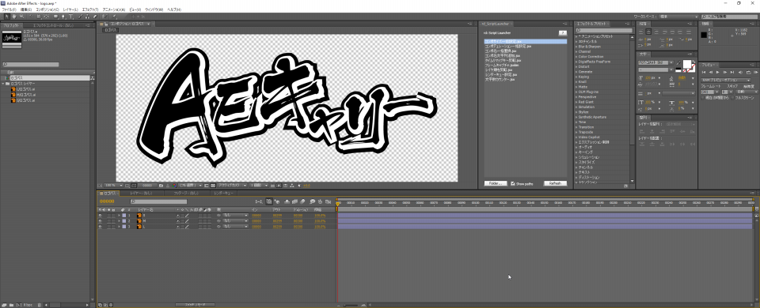Click the Play button in Preview panel
Screen dimensions: 760x308
(x=718, y=72)
